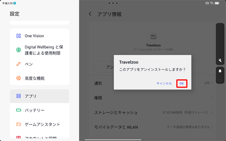Click the Travelzoo app icon
Viewport: 226px width, 141px height.
[153, 36]
